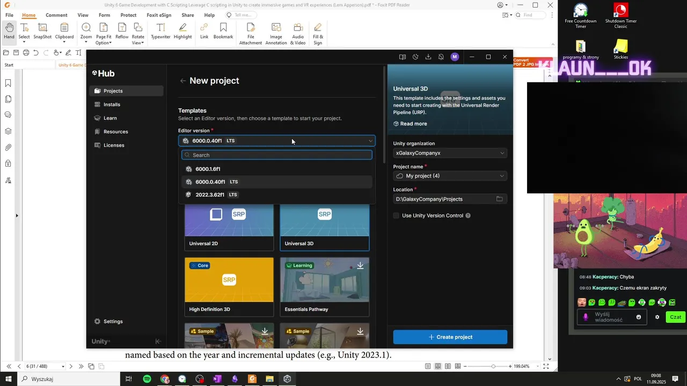Viewport: 687px width, 386px height.
Task: Click notifications bell in Unity Hub
Action: coord(441,57)
